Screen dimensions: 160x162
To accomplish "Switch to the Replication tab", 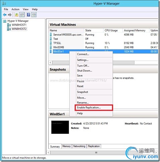I will tap(94, 146).
